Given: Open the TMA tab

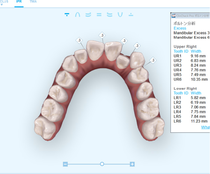Looking at the screenshot, I should pos(34,2).
